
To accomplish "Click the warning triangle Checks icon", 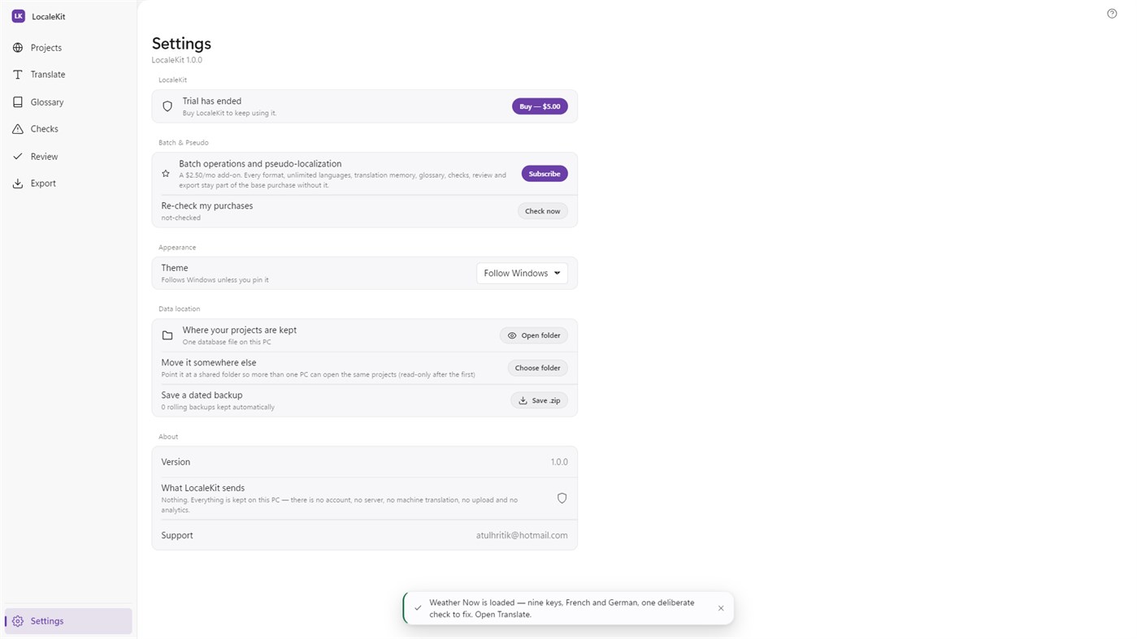I will click(x=18, y=129).
